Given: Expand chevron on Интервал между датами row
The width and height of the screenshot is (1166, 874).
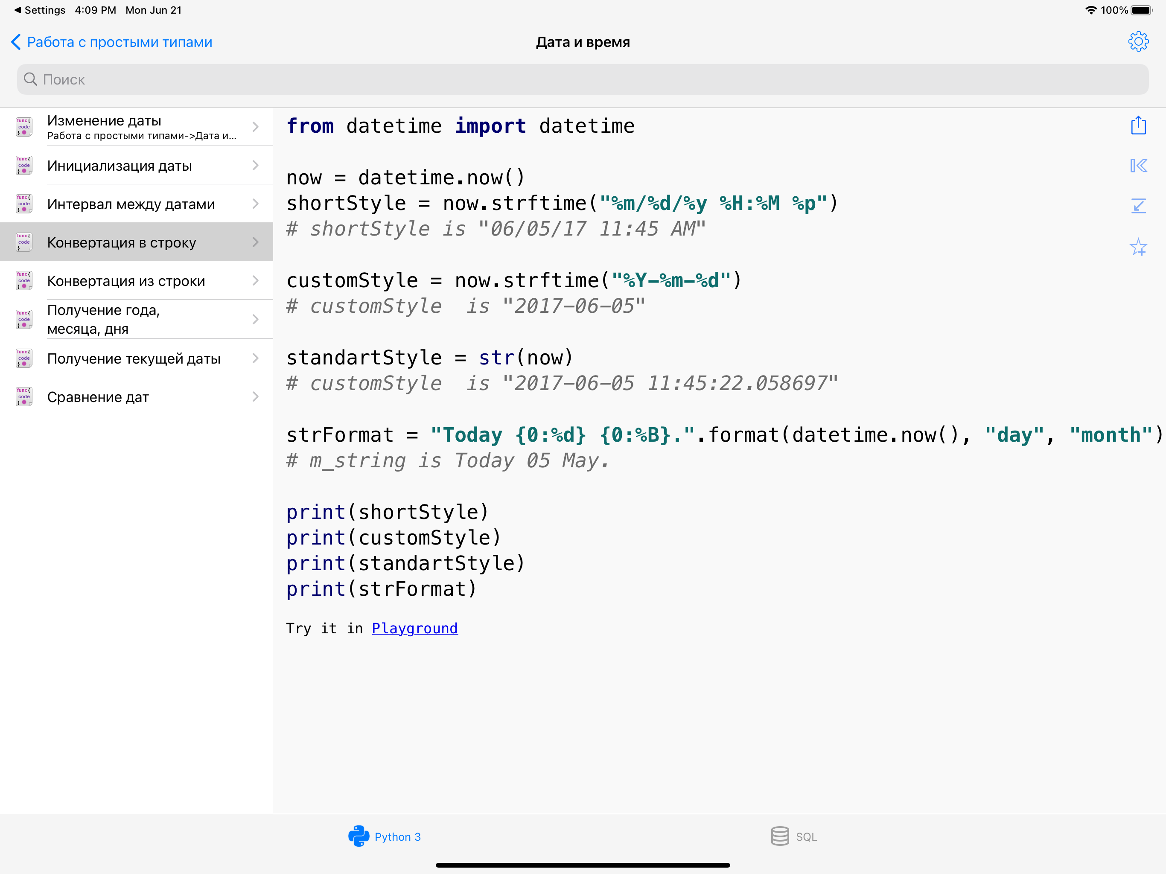Looking at the screenshot, I should pos(256,204).
